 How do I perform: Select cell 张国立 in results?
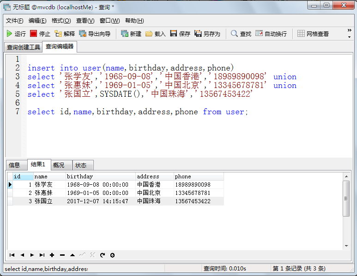(x=49, y=201)
